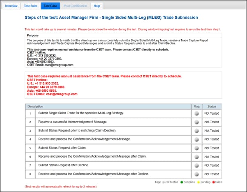Select the flag icon in row 6
Image resolution: width=247 pixels, height=192 pixels.
pyautogui.click(x=197, y=157)
